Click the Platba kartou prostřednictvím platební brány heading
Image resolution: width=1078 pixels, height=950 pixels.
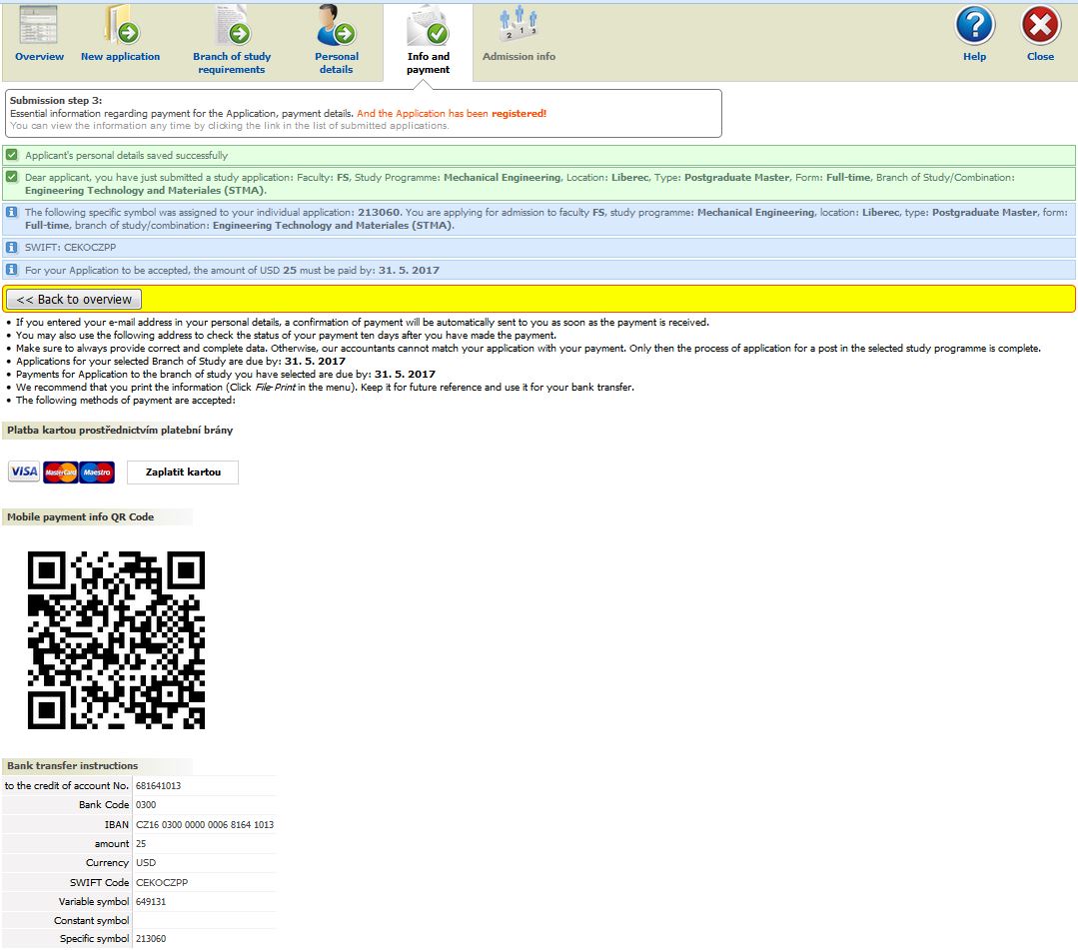coord(120,431)
